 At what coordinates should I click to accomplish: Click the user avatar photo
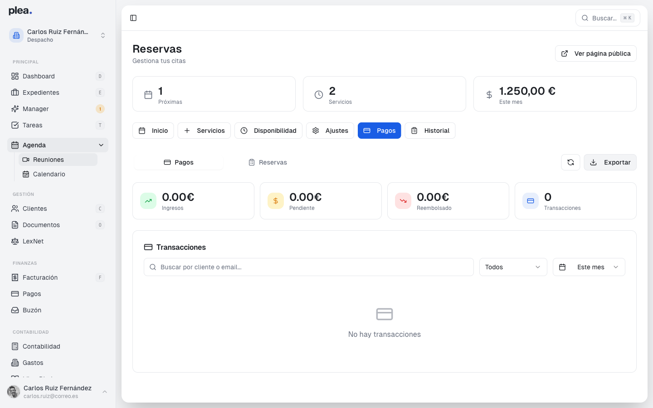(14, 392)
